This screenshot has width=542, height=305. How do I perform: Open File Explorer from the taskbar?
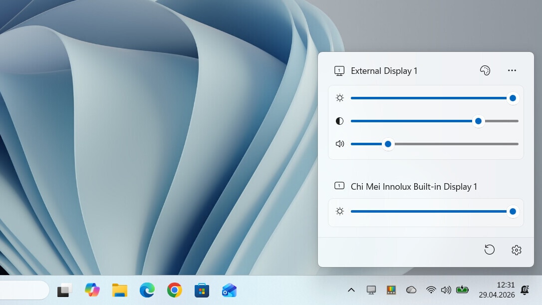click(x=120, y=290)
